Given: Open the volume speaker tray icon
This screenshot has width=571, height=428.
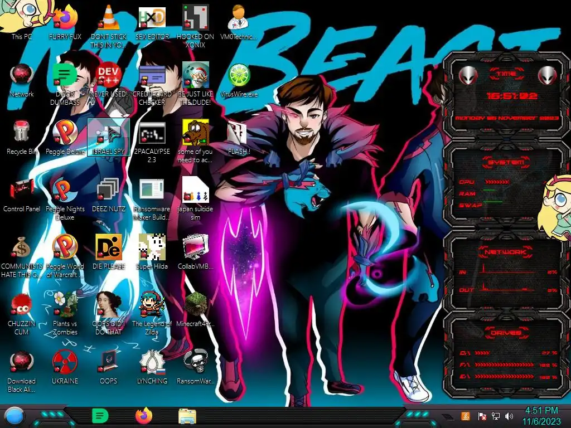Looking at the screenshot, I should (x=509, y=416).
